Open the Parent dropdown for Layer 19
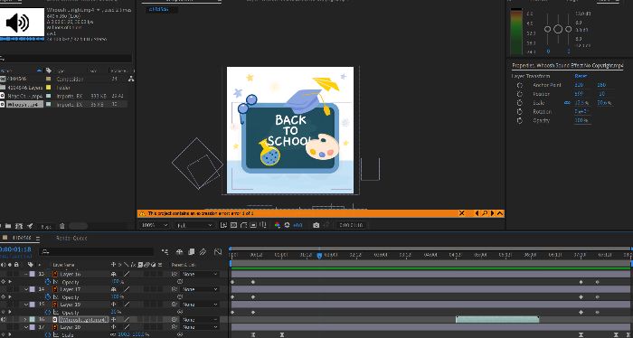 200,305
